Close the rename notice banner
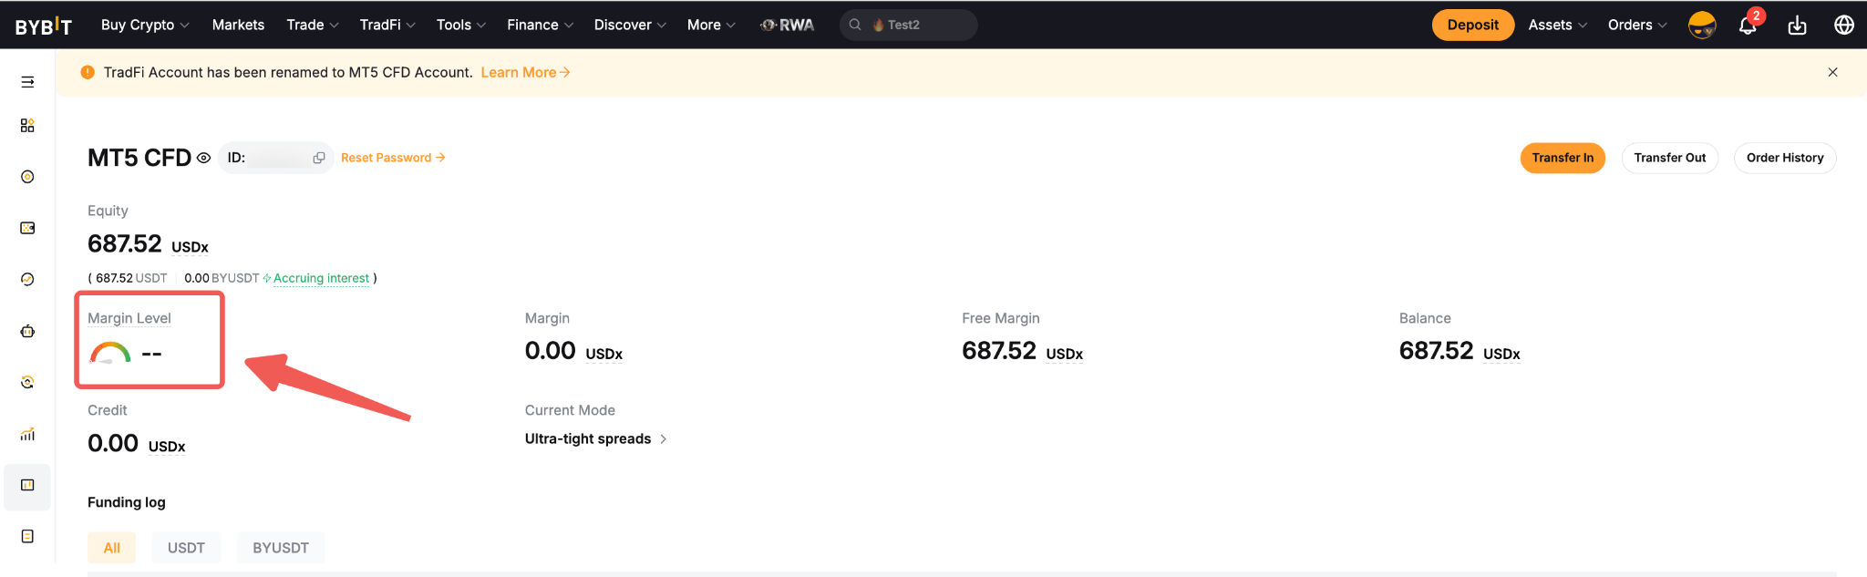 click(x=1832, y=72)
